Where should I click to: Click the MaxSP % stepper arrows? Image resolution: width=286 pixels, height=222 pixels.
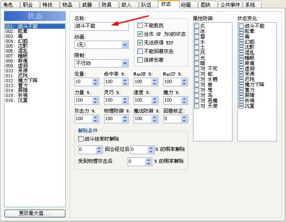184,82
